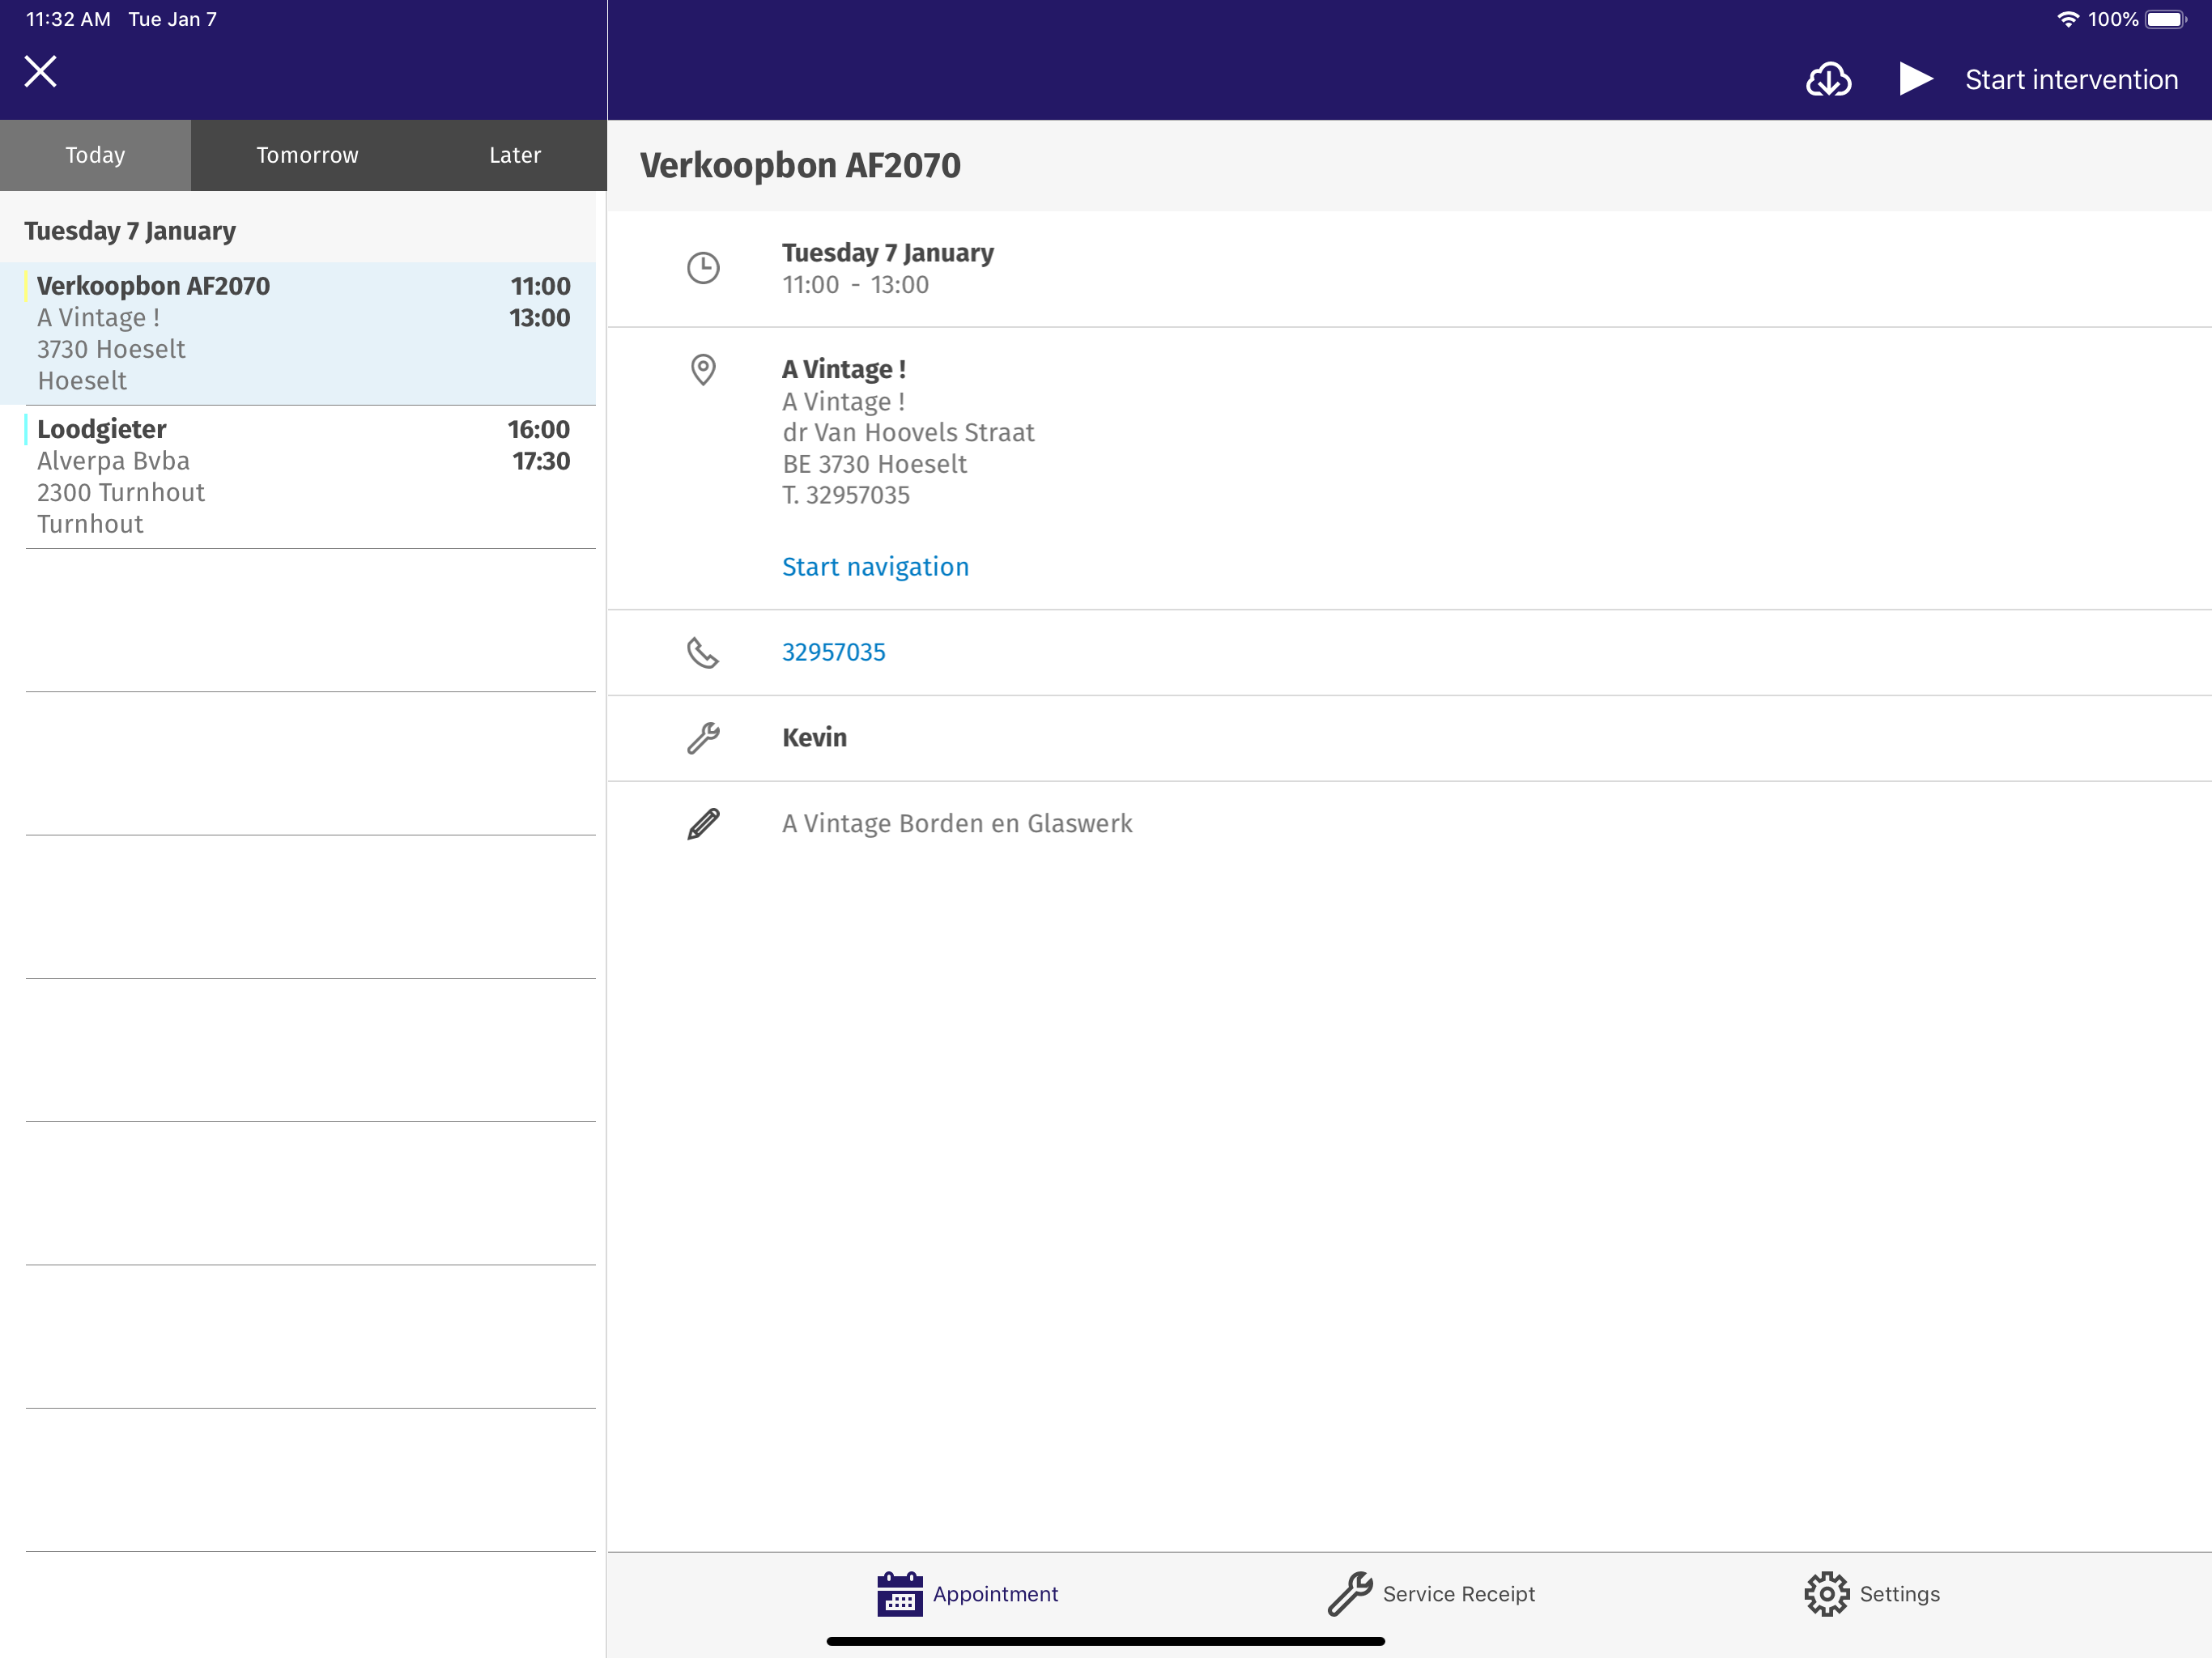Screen dimensions: 2212x1658
Task: Tap the clock icon beside the date
Action: tap(703, 268)
